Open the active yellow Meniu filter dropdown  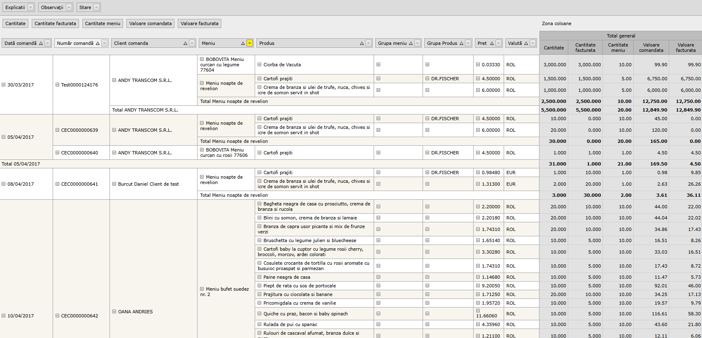point(249,43)
